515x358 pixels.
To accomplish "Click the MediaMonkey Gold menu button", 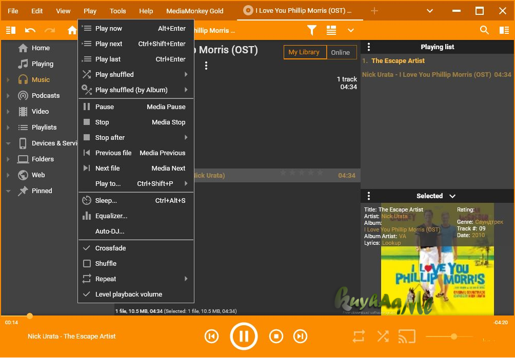I will click(195, 11).
